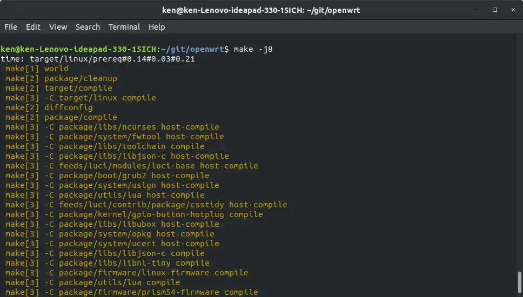The height and width of the screenshot is (297, 523).
Task: Click the 'make[1] world' line
Action: pyautogui.click(x=37, y=69)
